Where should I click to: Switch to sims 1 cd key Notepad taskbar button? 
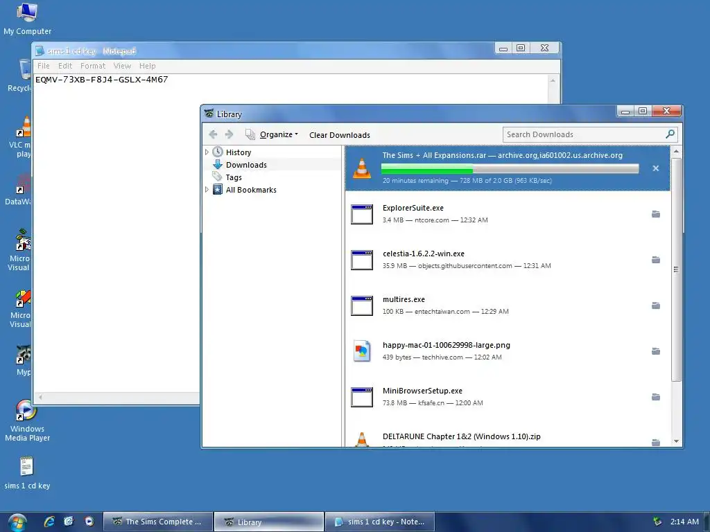pos(380,522)
